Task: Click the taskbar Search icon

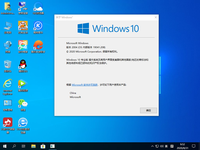Action: (14, 146)
